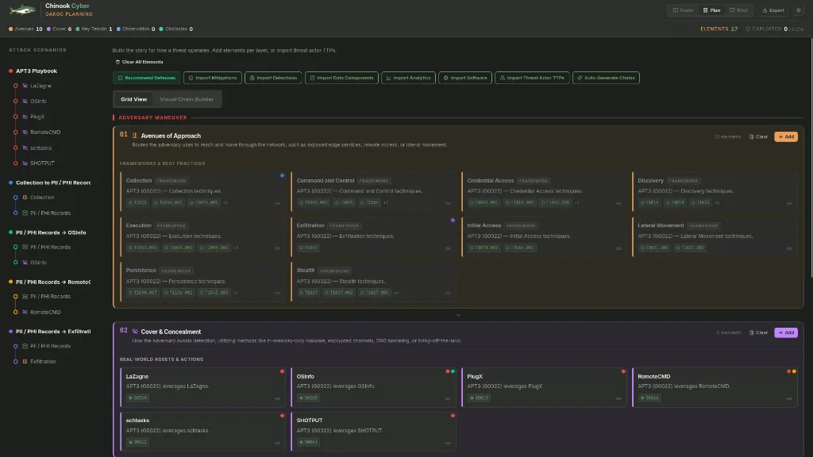Expand +1 more techniques on Collection card
The height and width of the screenshot is (457, 813).
tap(225, 202)
